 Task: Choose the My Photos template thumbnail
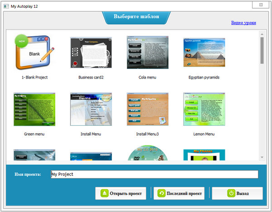pyautogui.click(x=204, y=154)
